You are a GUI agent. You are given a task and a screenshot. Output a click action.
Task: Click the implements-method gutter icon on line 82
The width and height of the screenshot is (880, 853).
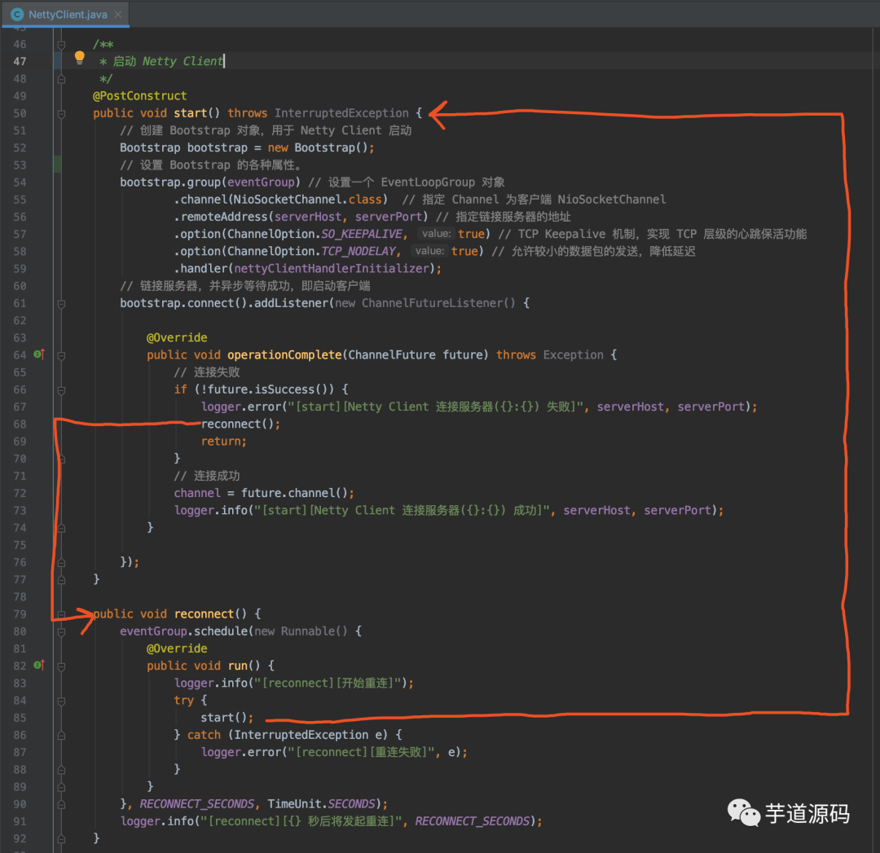coord(39,666)
